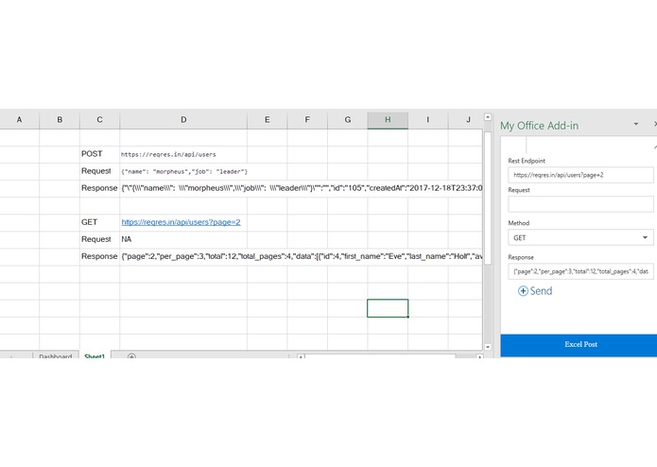
Task: Select column I header
Action: coord(428,120)
